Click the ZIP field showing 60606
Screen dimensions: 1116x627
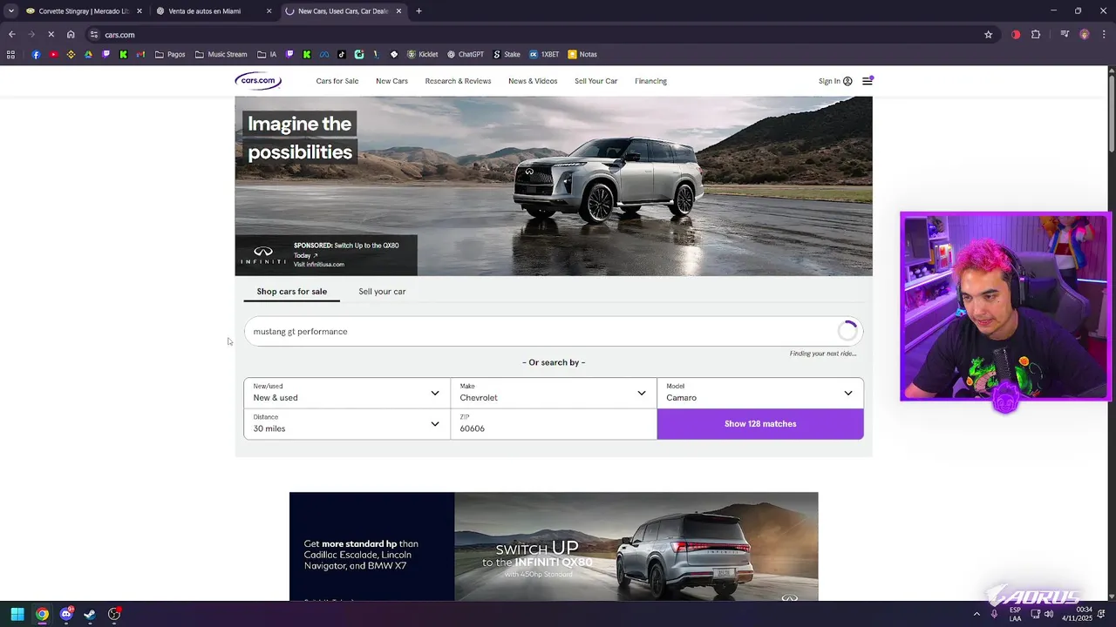pyautogui.click(x=554, y=423)
